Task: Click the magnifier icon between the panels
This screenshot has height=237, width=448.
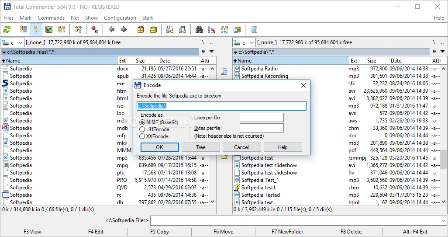Action: coord(224,72)
